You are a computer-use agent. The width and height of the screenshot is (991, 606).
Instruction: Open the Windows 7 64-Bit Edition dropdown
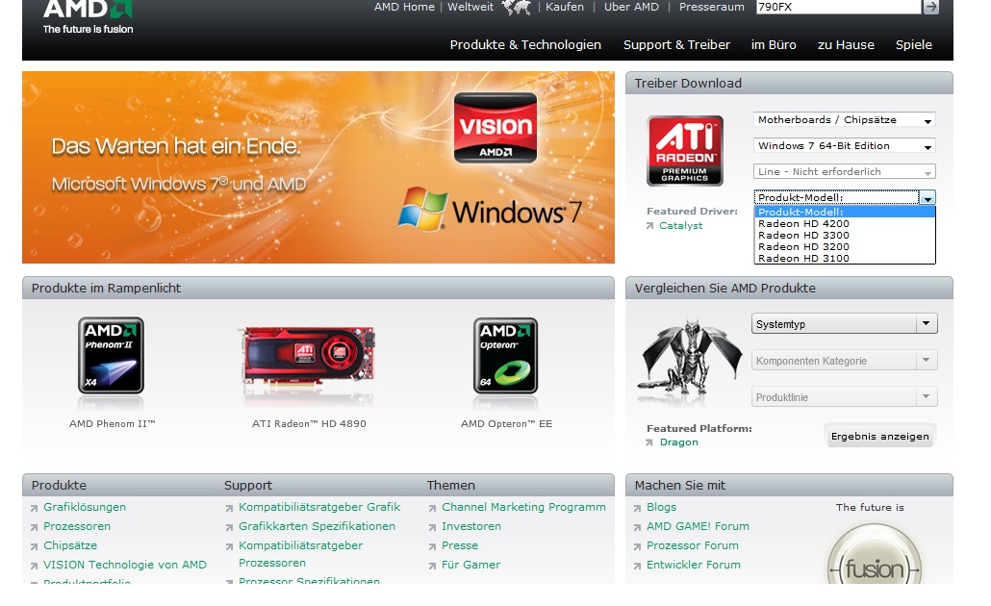click(x=845, y=146)
